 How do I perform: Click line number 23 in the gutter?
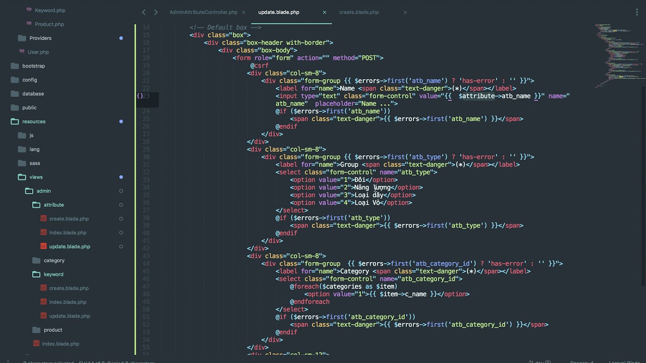pyautogui.click(x=146, y=96)
